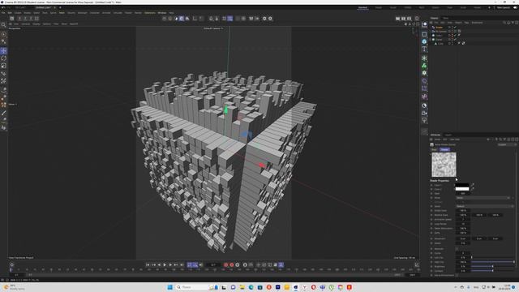Open the attribute mode dropdown beside shader name
The width and height of the screenshot is (519, 292).
(x=506, y=144)
